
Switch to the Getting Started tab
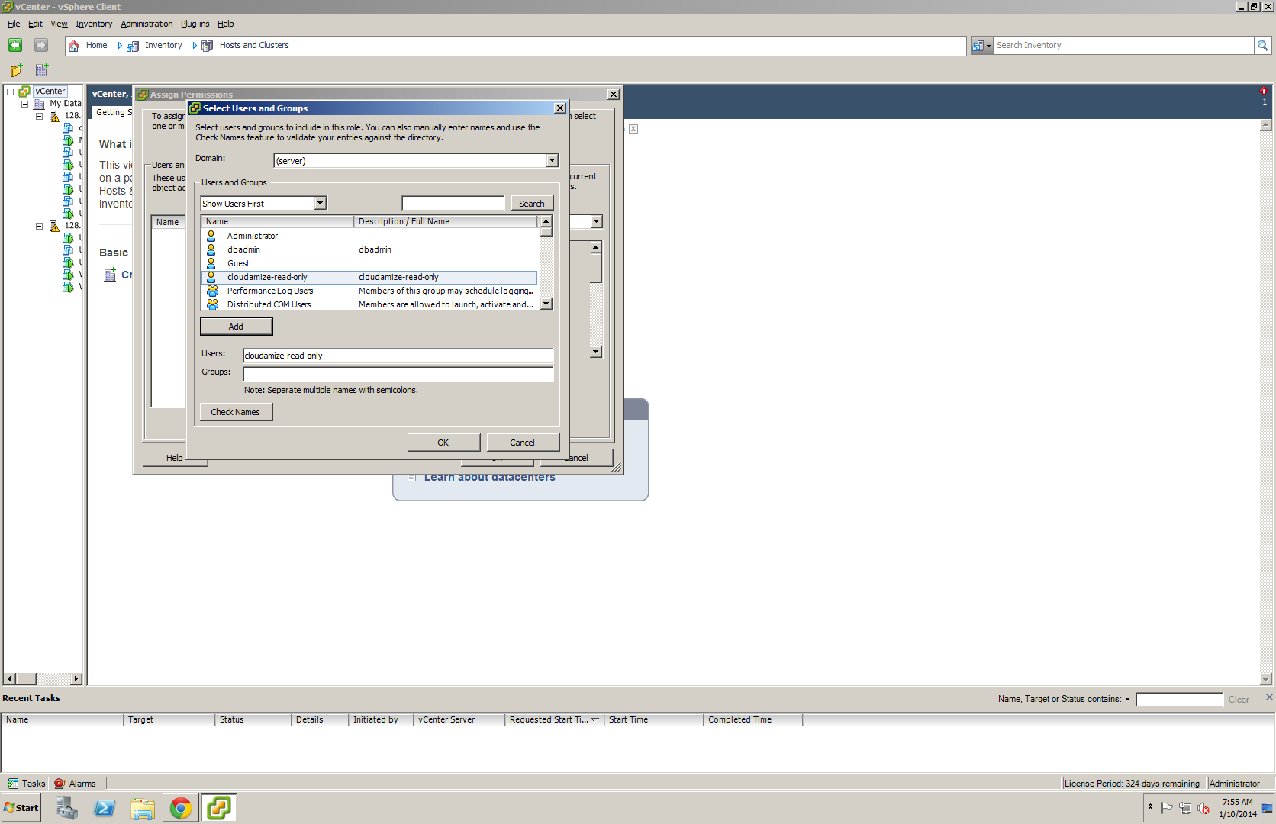coord(113,112)
